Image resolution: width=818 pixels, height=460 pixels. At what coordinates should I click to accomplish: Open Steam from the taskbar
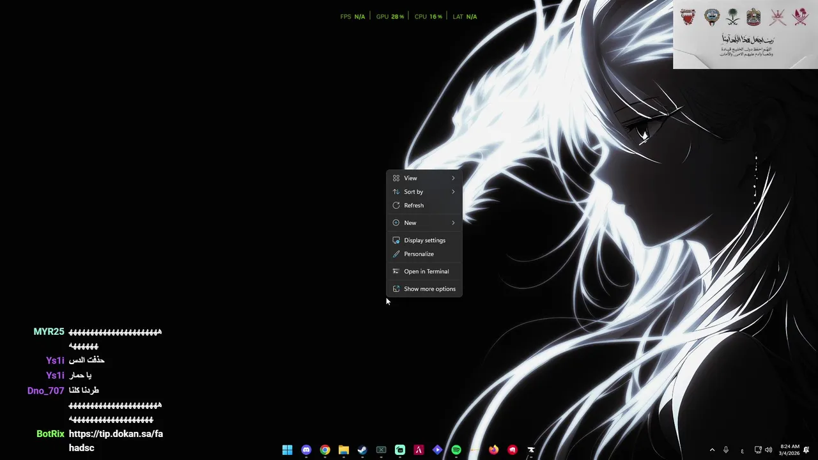point(362,450)
